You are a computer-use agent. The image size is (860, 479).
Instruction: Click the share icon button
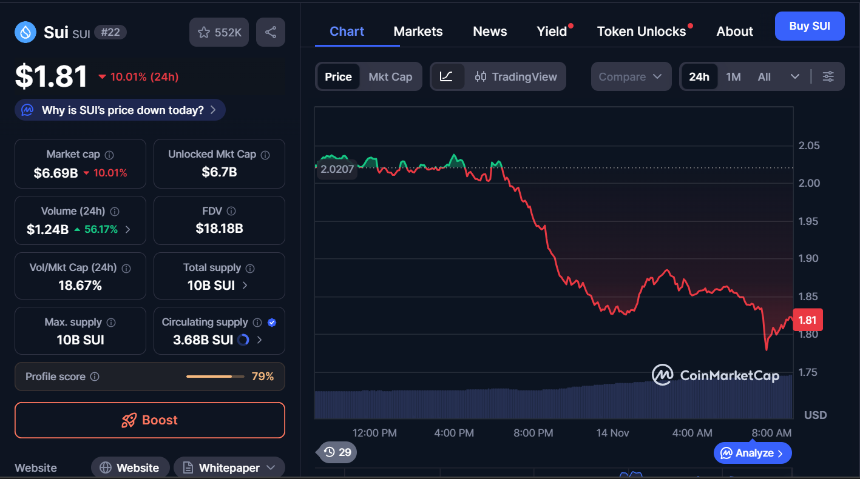(271, 32)
